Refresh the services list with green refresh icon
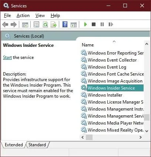Viewport: 151px width, 157px height. click(x=45, y=24)
